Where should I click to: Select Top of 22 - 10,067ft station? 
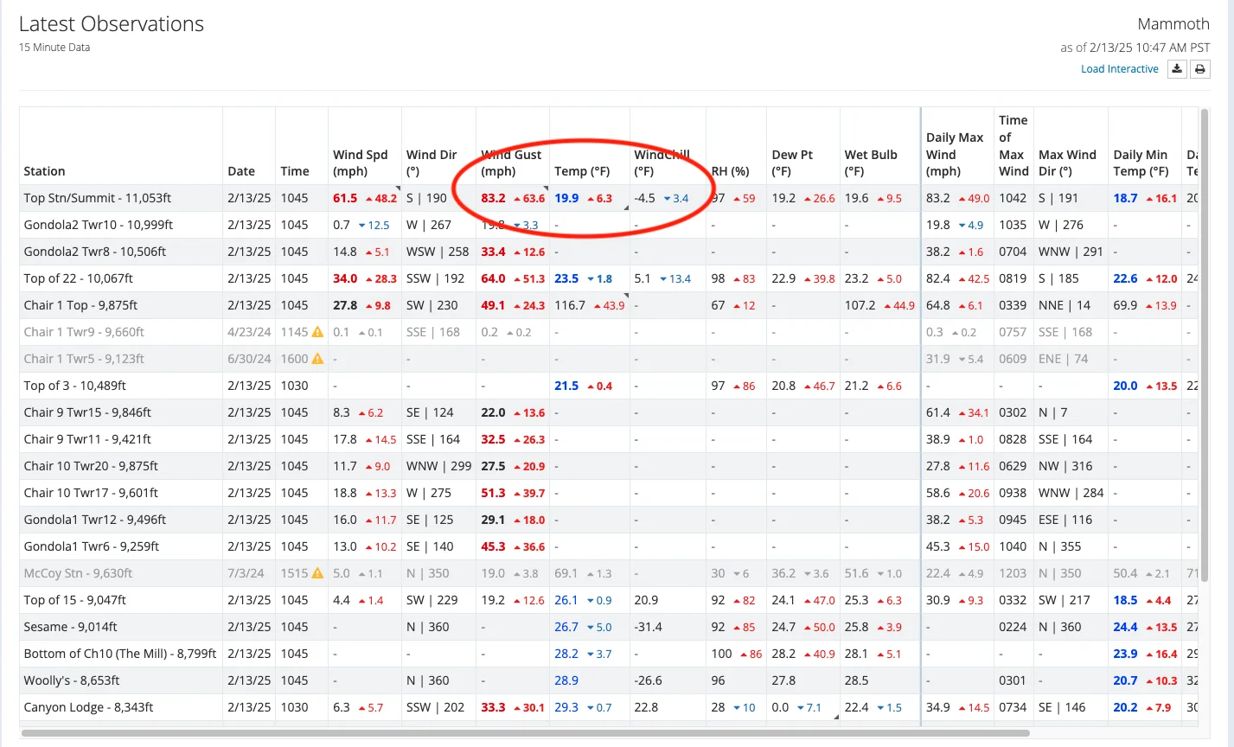(79, 278)
